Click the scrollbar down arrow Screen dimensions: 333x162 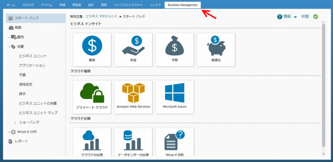[x=323, y=154]
